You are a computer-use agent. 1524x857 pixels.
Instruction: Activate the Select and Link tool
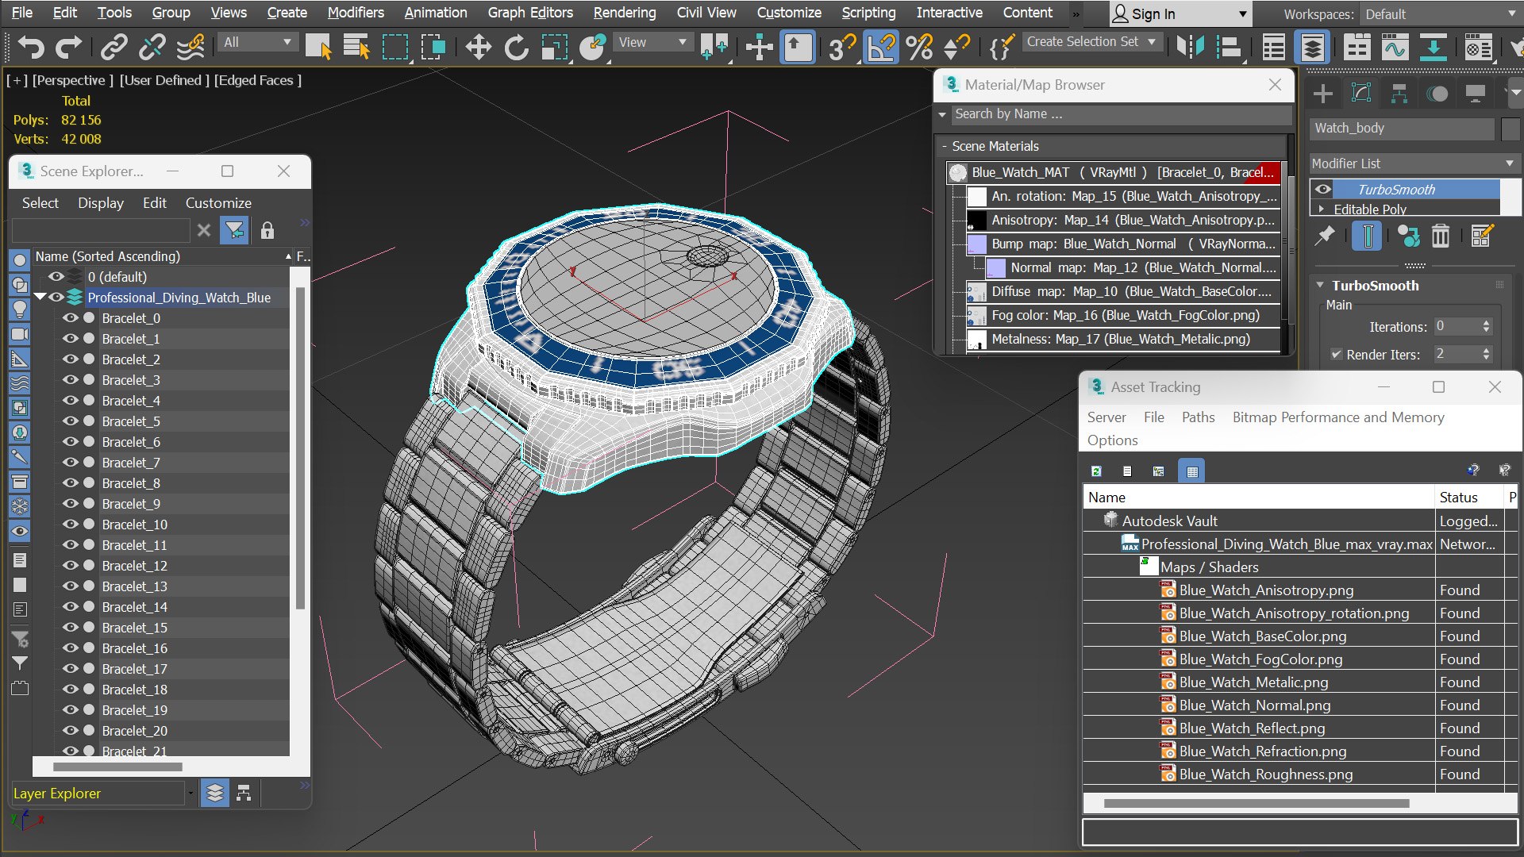[x=114, y=48]
